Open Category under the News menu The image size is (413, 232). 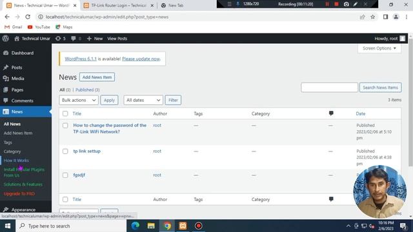coord(12,151)
